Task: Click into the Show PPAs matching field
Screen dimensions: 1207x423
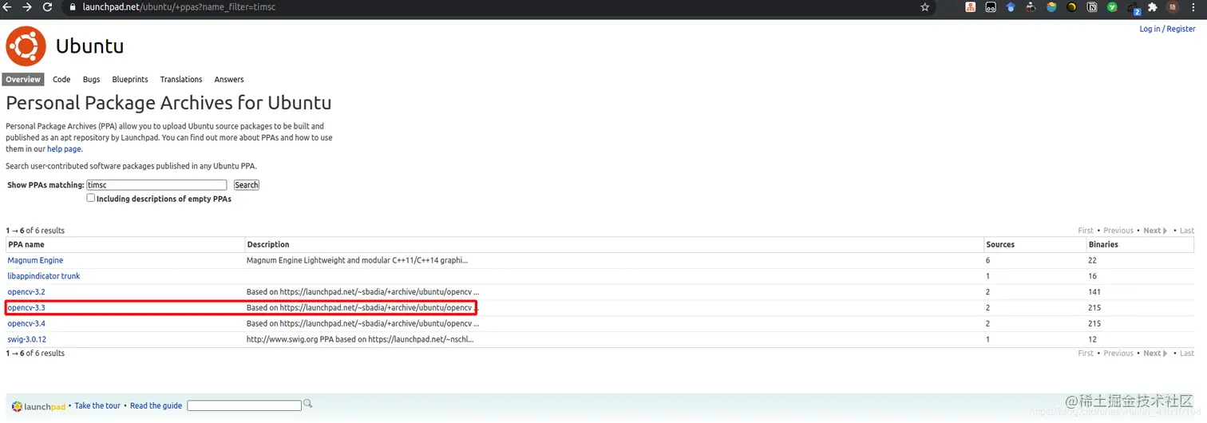Action: [x=156, y=184]
